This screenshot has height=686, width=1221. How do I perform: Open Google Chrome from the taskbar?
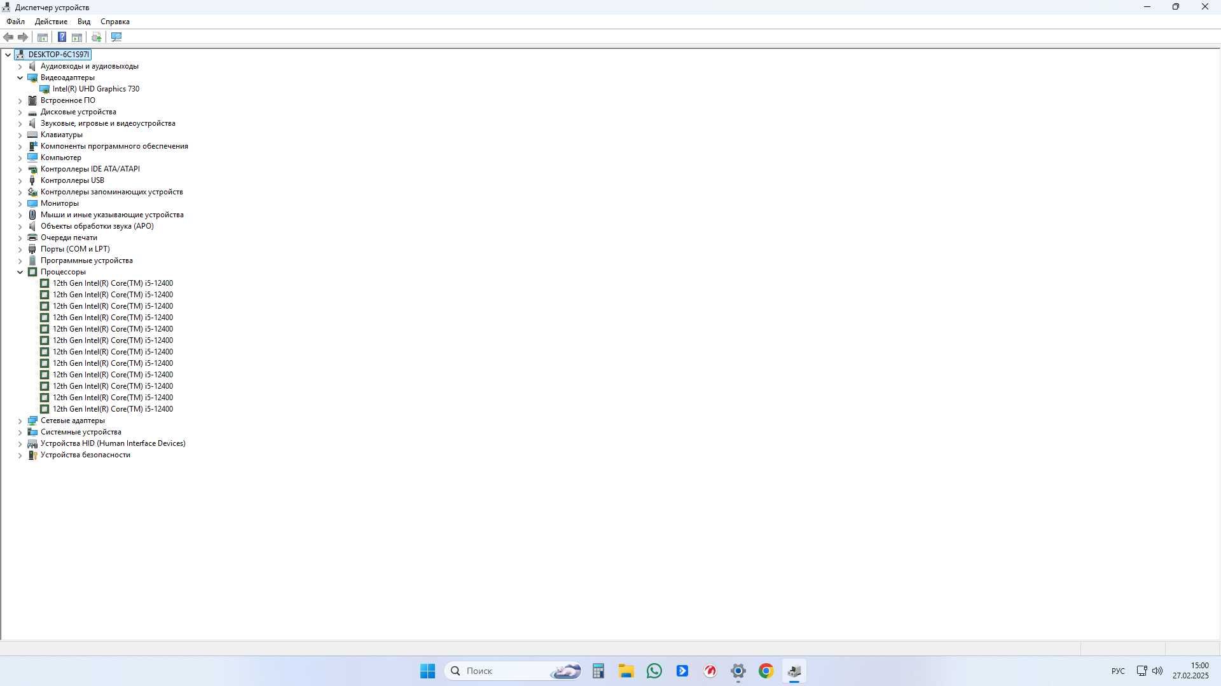[766, 671]
